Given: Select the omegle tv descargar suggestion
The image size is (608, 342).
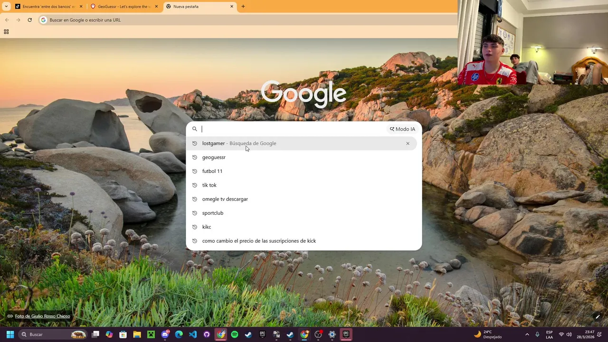Looking at the screenshot, I should (x=302, y=199).
